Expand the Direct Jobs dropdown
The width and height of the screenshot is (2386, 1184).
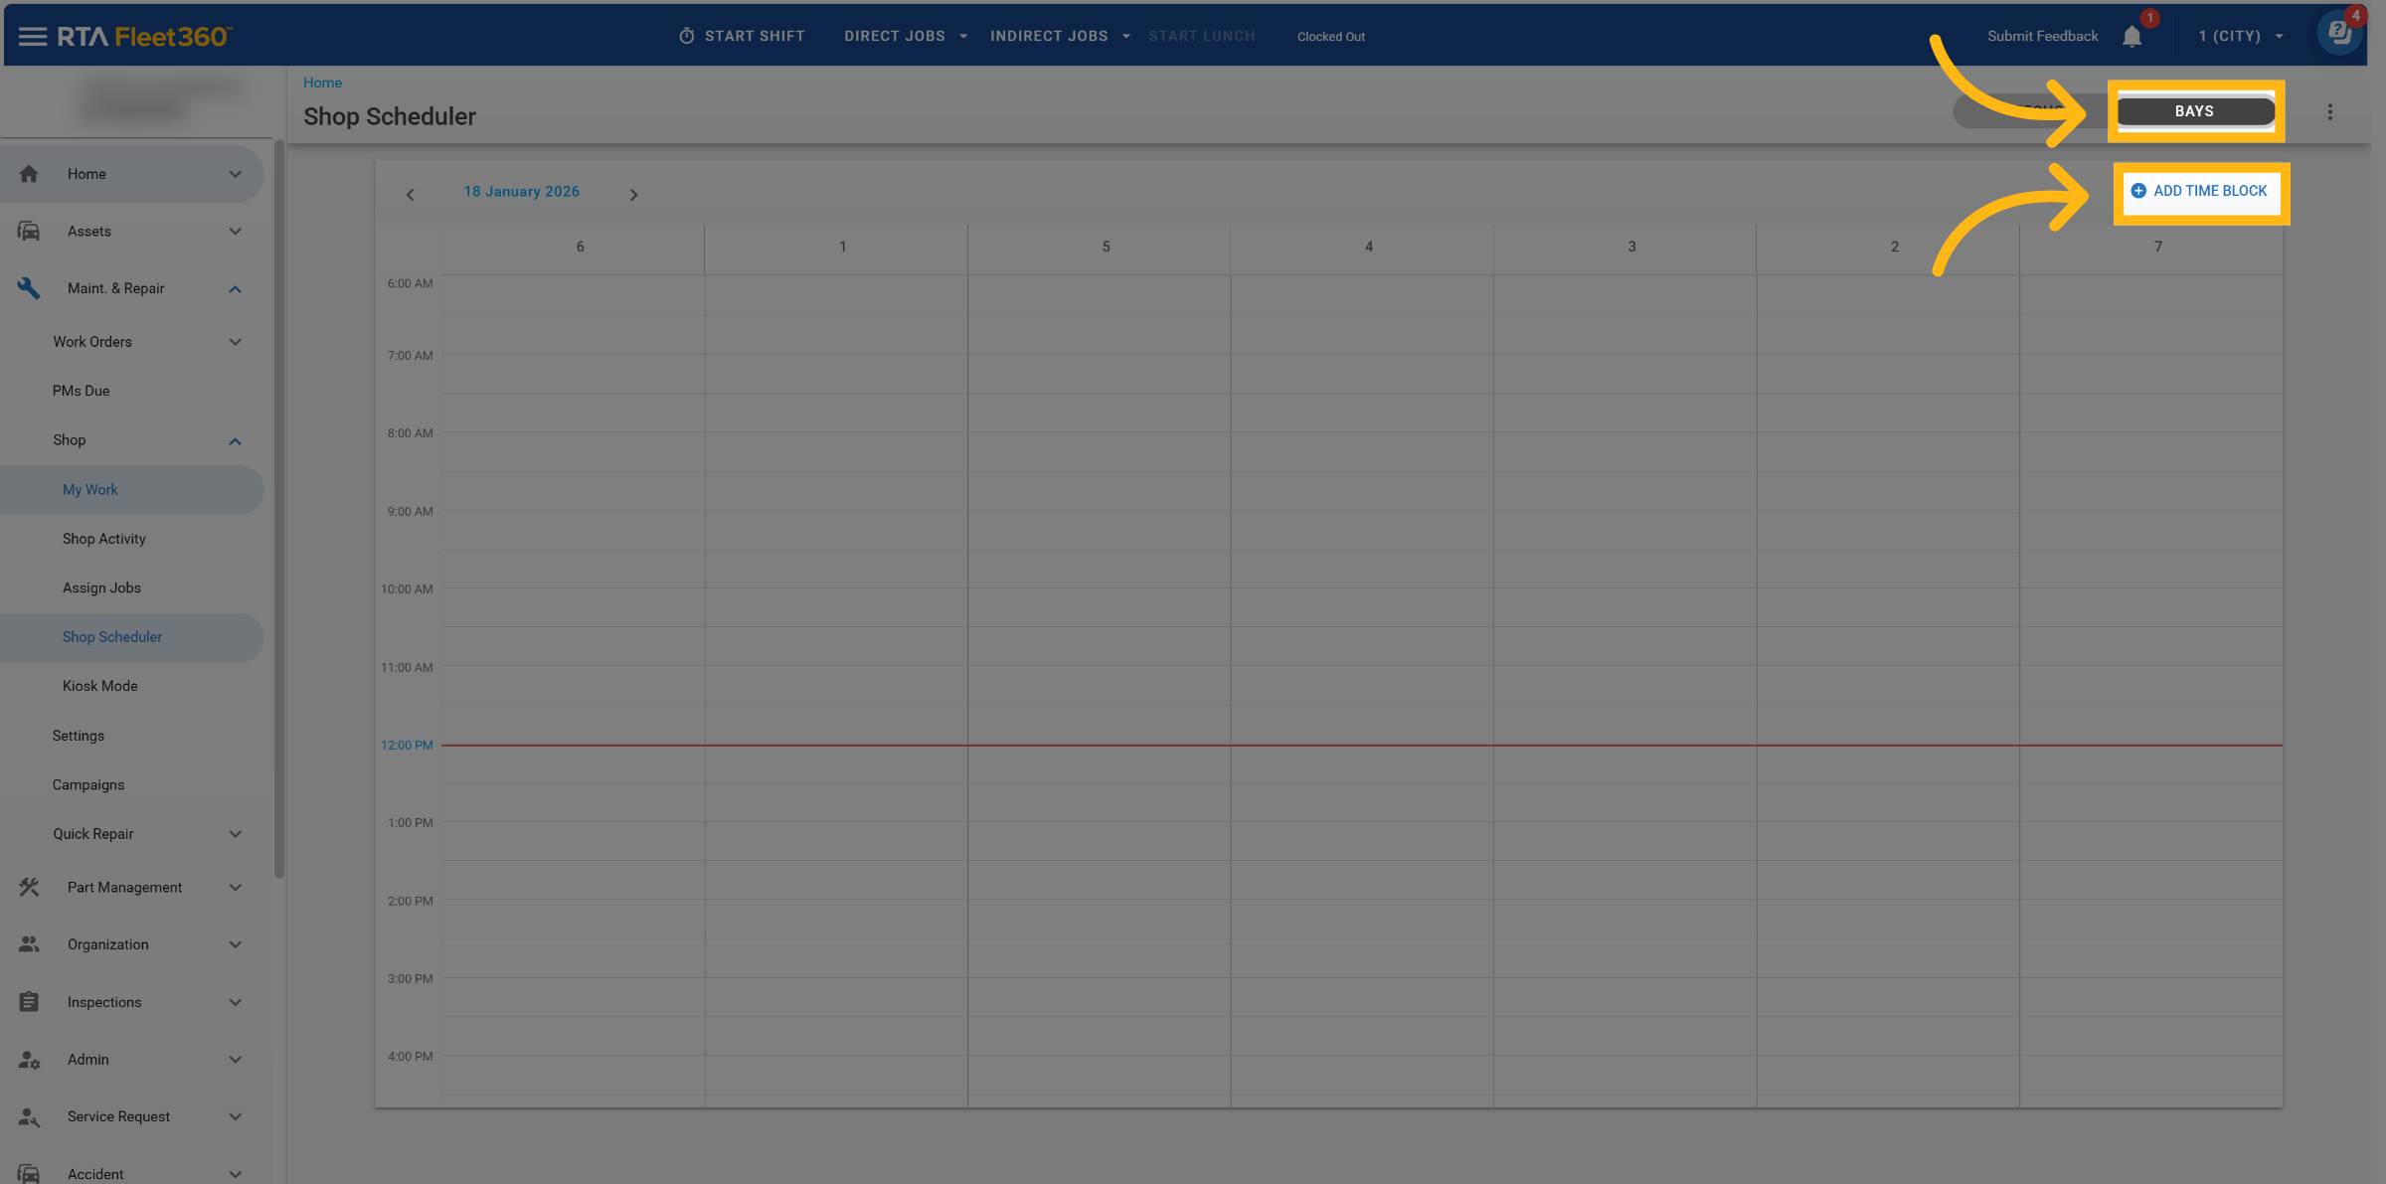tap(905, 37)
